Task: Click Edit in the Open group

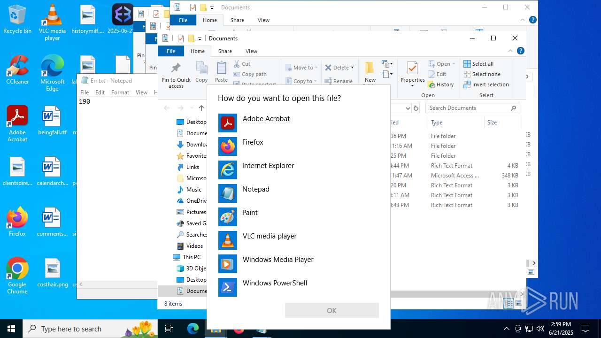Action: [438, 74]
